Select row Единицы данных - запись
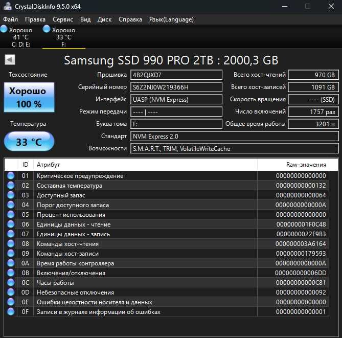 coord(167,234)
